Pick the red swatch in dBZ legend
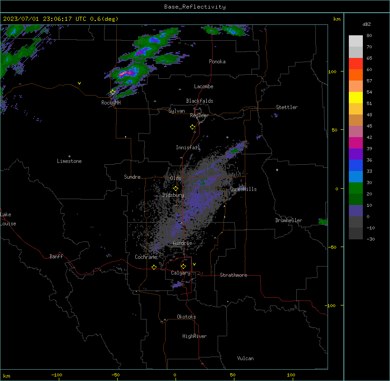The height and width of the screenshot is (381, 390). tap(356, 63)
